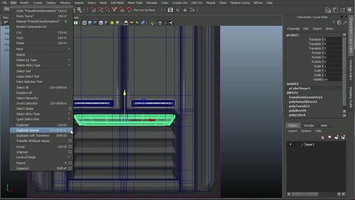Open Unparent options box

tap(70, 168)
